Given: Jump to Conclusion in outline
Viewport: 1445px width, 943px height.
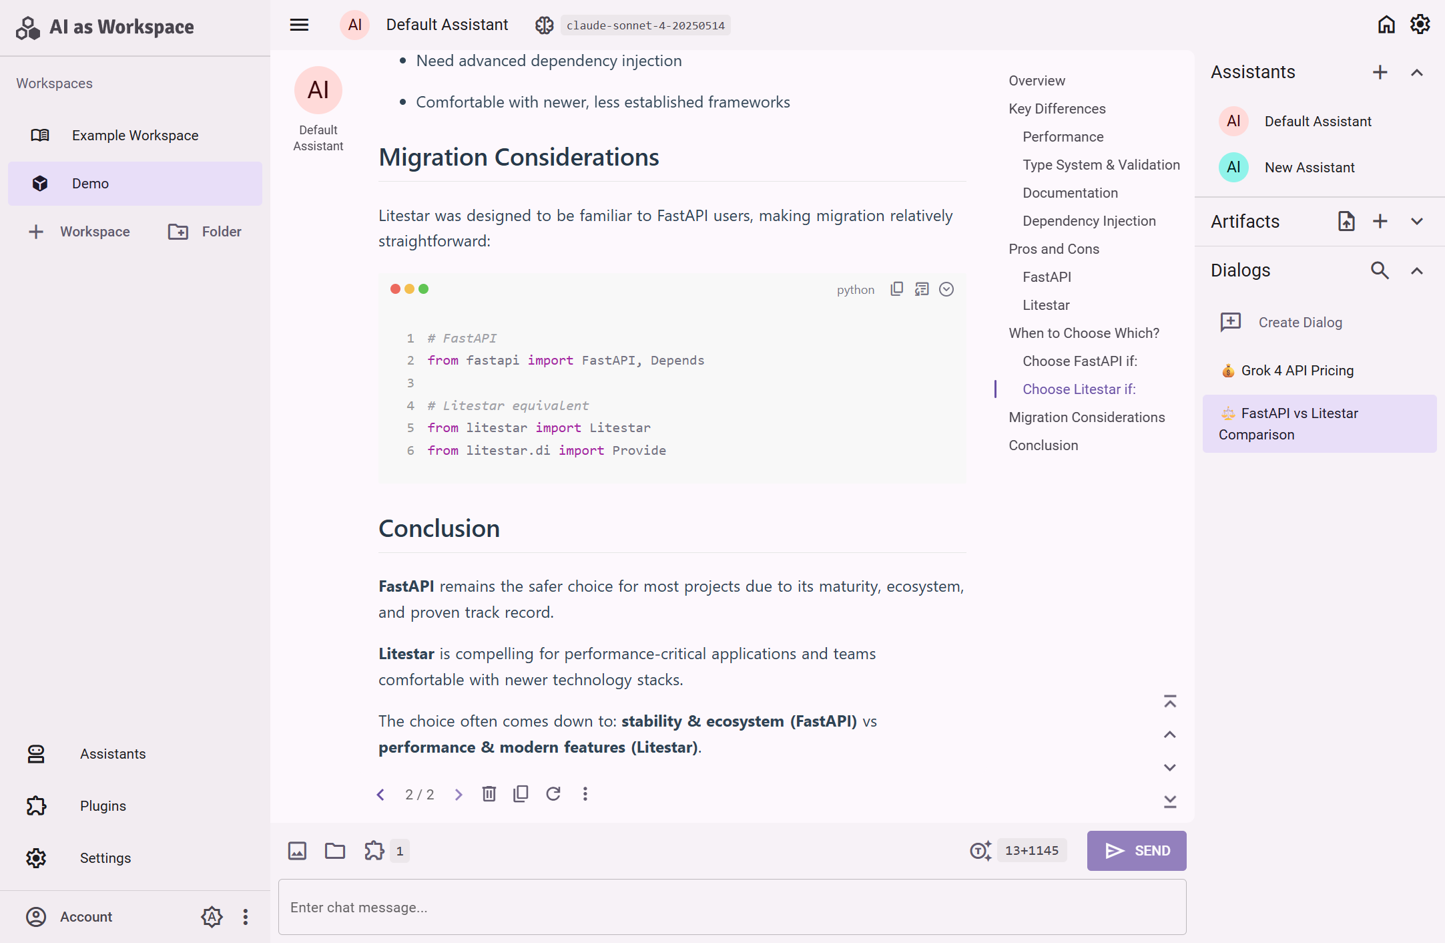Looking at the screenshot, I should pos(1043,445).
